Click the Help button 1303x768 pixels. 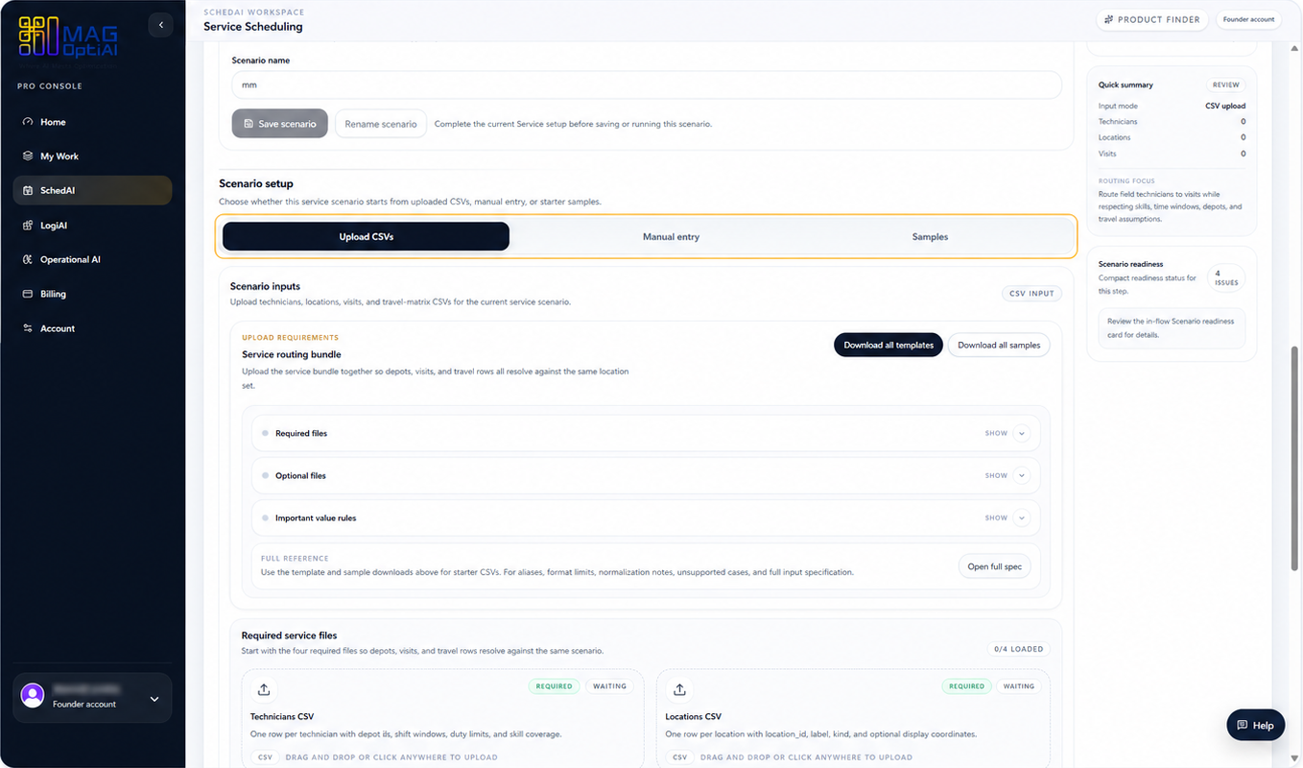pyautogui.click(x=1255, y=725)
